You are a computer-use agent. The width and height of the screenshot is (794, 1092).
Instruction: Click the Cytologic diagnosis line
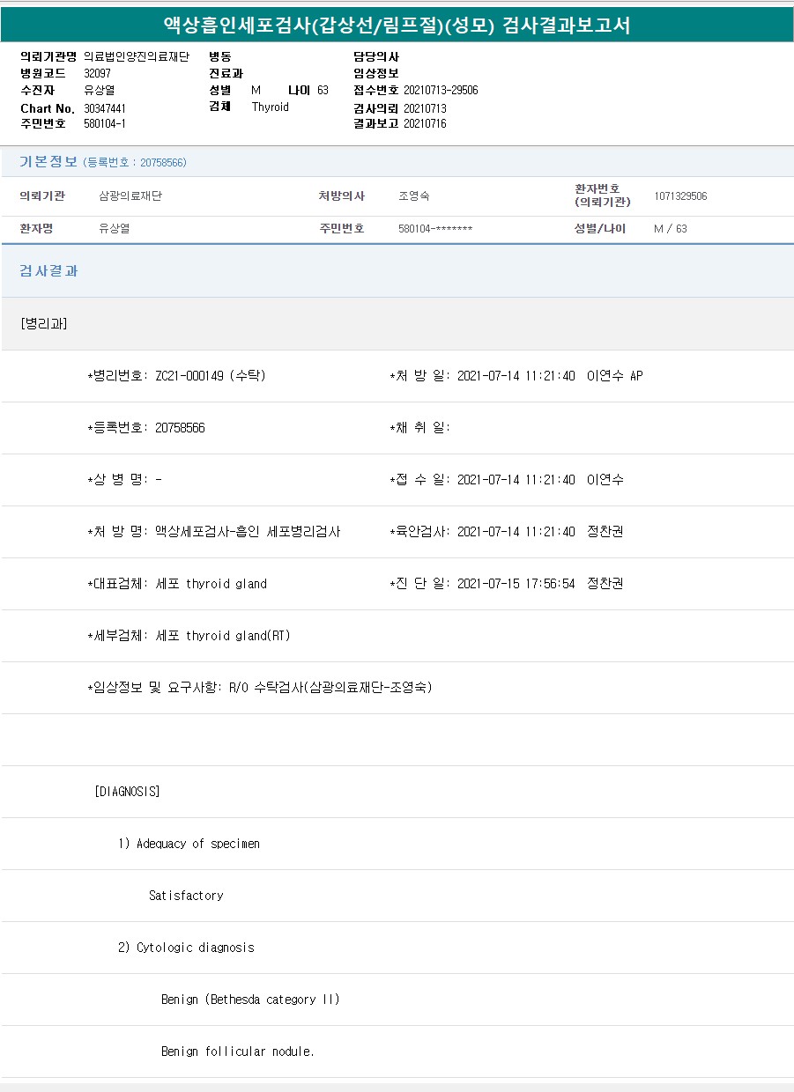(x=186, y=948)
